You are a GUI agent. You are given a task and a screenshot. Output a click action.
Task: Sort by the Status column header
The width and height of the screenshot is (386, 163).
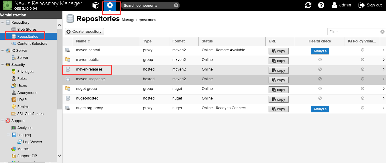click(232, 41)
